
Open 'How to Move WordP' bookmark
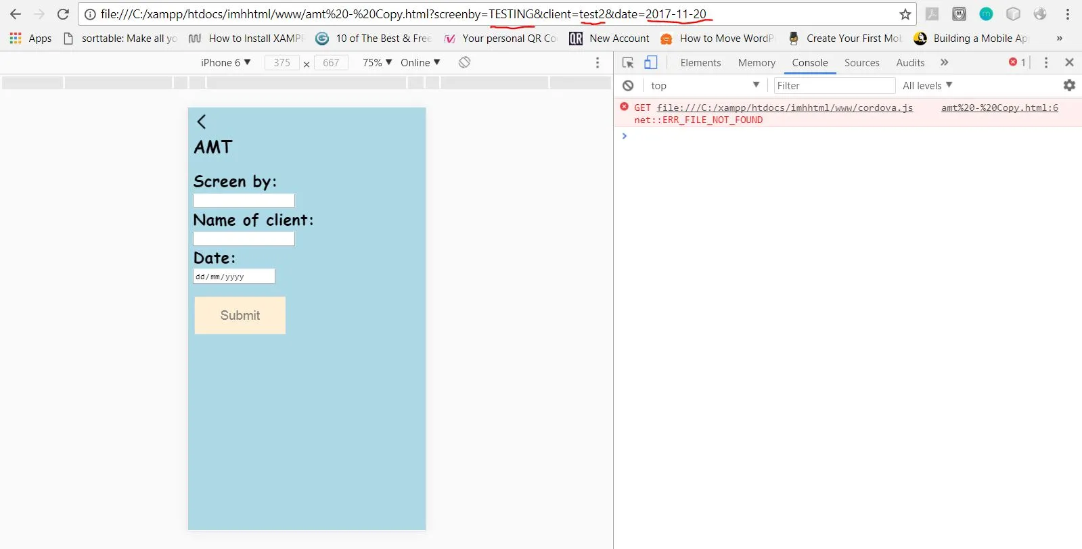tap(718, 39)
